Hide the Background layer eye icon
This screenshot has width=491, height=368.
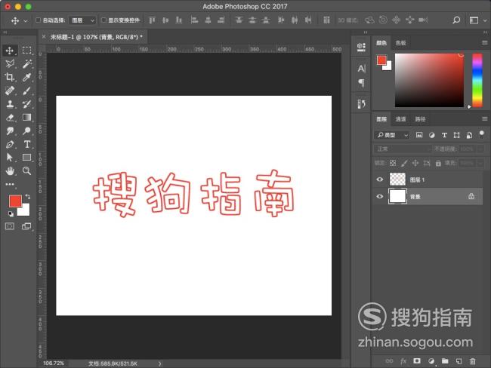(x=379, y=196)
